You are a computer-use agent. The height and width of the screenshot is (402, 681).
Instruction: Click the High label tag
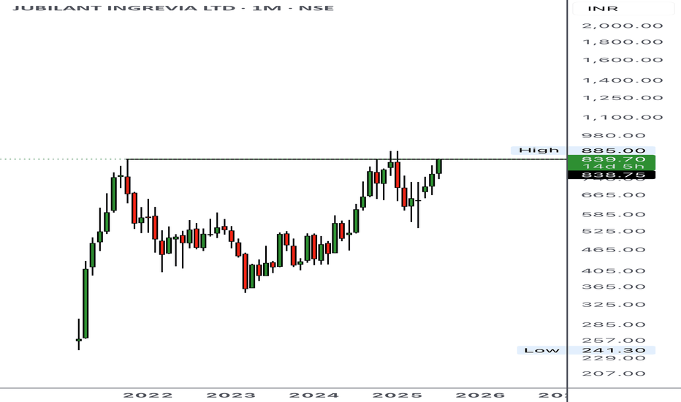539,151
